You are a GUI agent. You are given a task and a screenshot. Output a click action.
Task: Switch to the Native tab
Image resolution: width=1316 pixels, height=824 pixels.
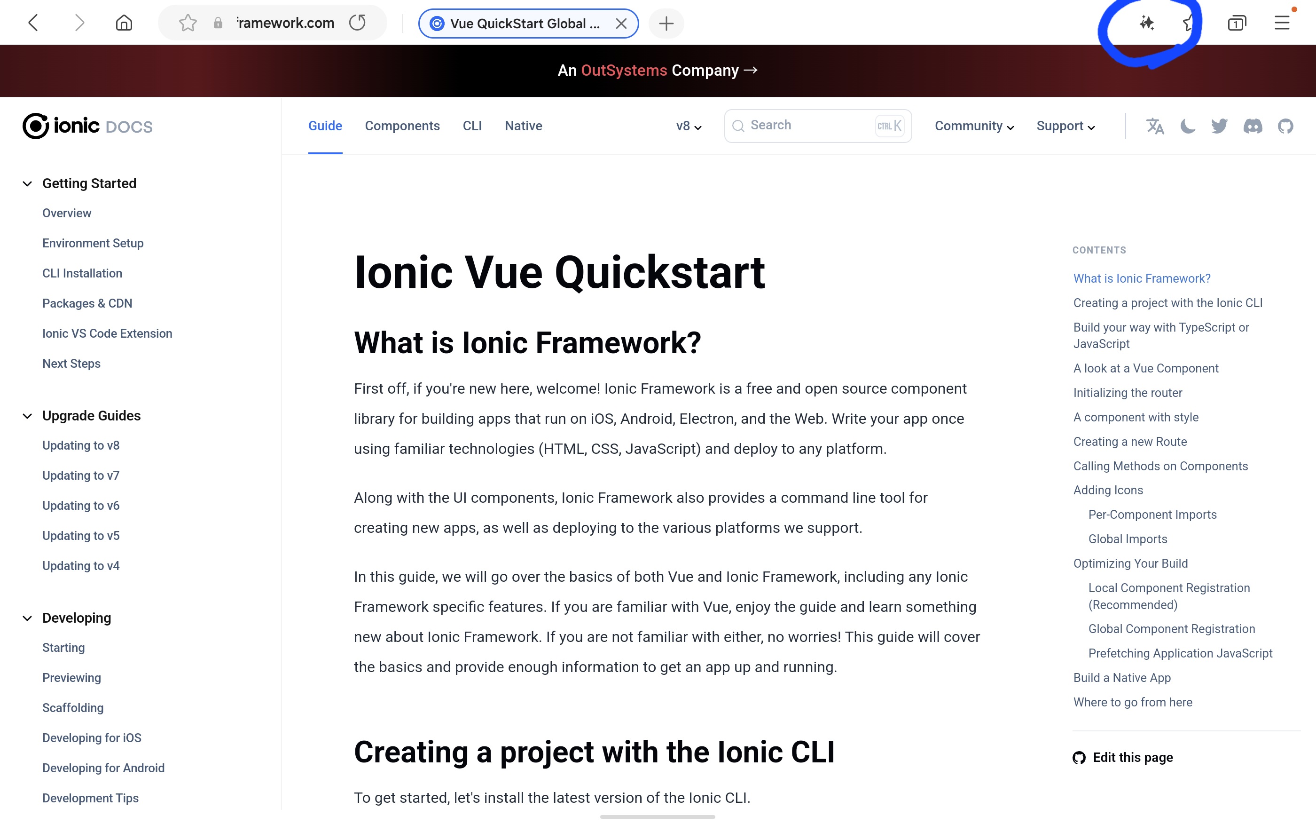coord(523,126)
